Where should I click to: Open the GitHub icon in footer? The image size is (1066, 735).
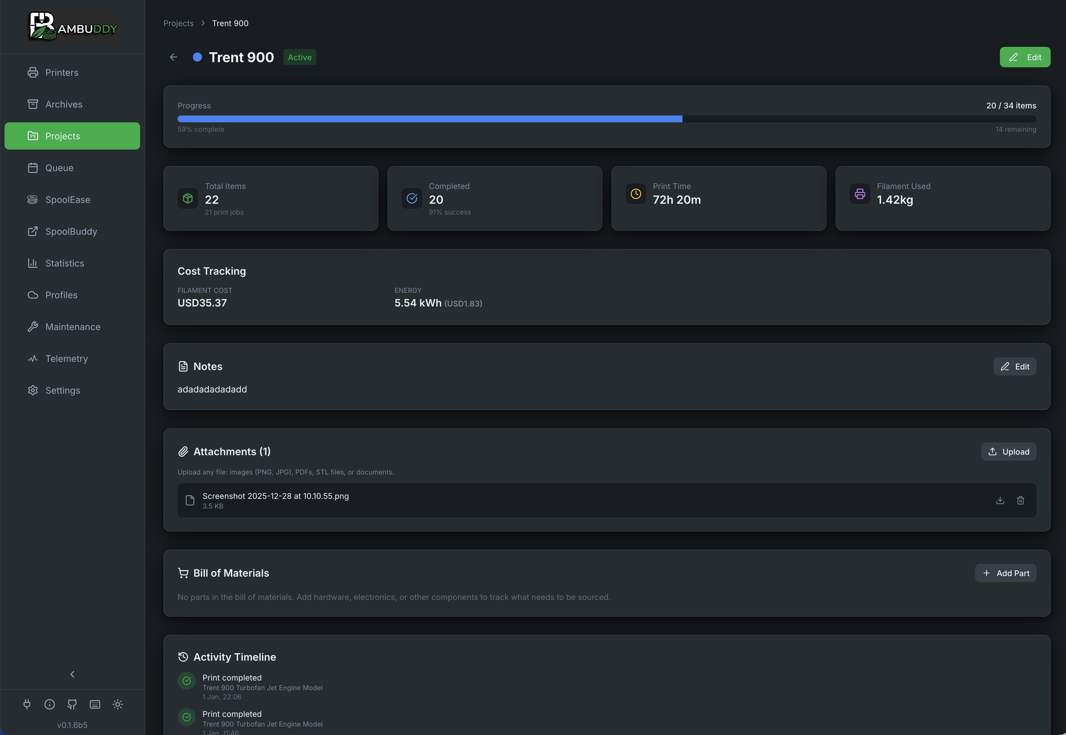point(72,704)
